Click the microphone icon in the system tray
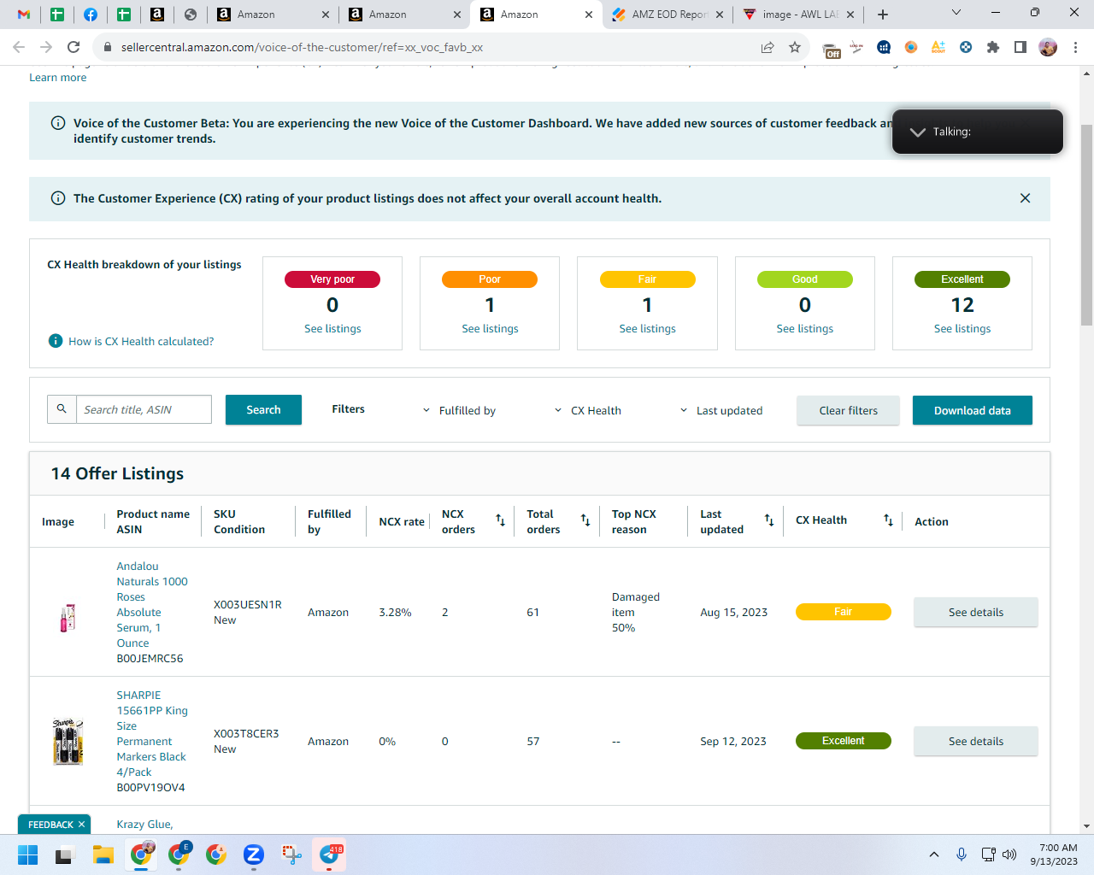The height and width of the screenshot is (875, 1094). pyautogui.click(x=962, y=854)
